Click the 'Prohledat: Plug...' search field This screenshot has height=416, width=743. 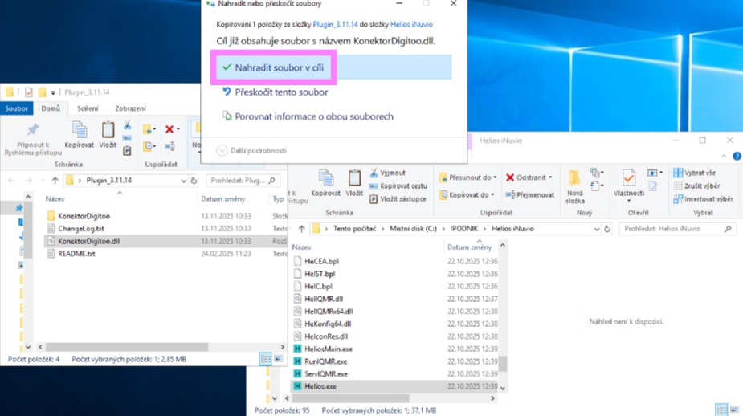tap(243, 181)
